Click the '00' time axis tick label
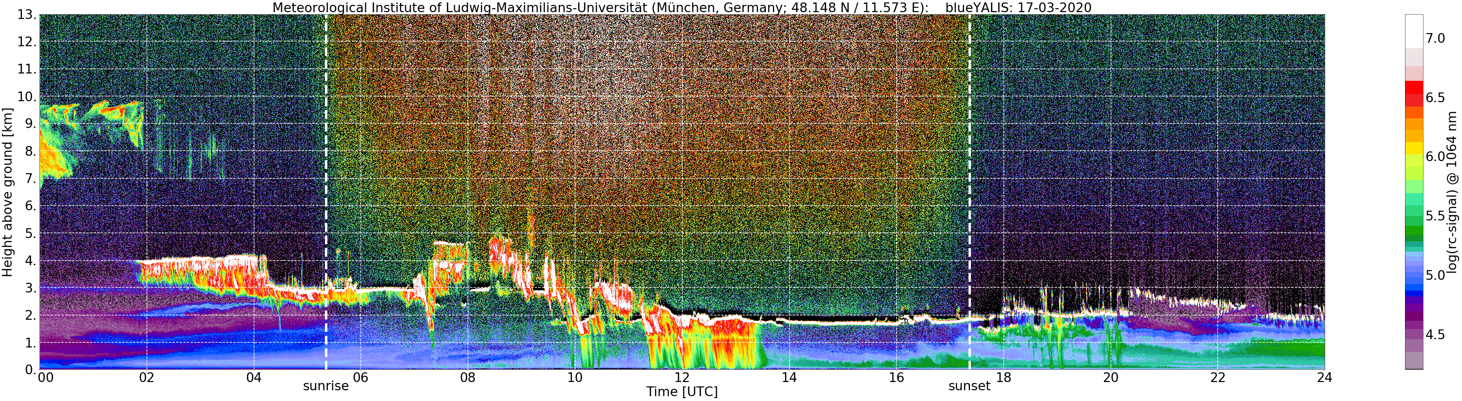The image size is (1462, 401). click(45, 378)
